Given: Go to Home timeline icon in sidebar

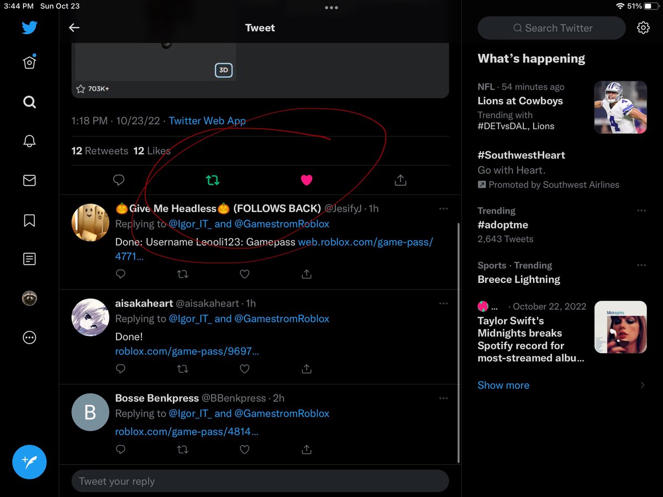Looking at the screenshot, I should (x=29, y=62).
